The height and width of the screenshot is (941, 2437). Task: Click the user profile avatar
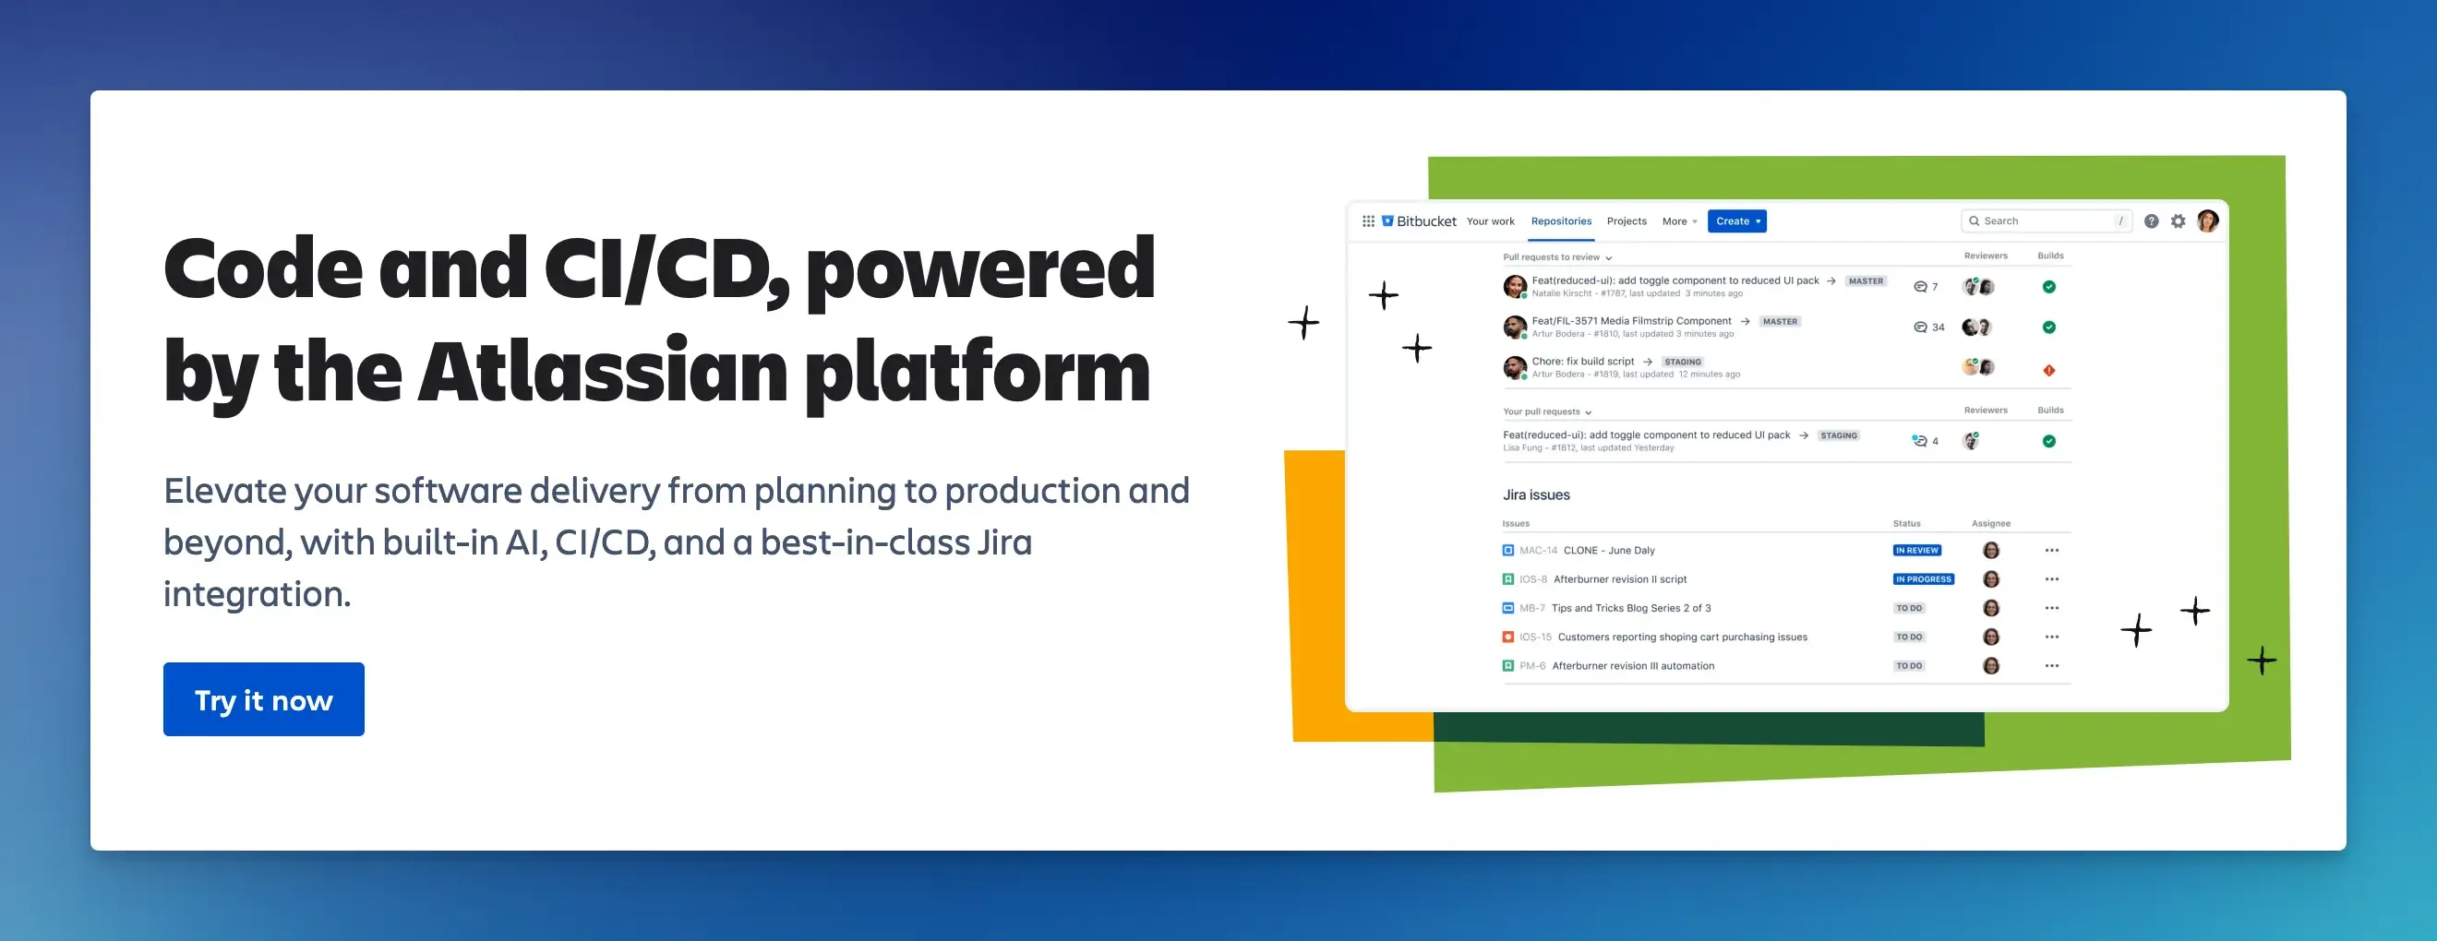[x=2207, y=221]
